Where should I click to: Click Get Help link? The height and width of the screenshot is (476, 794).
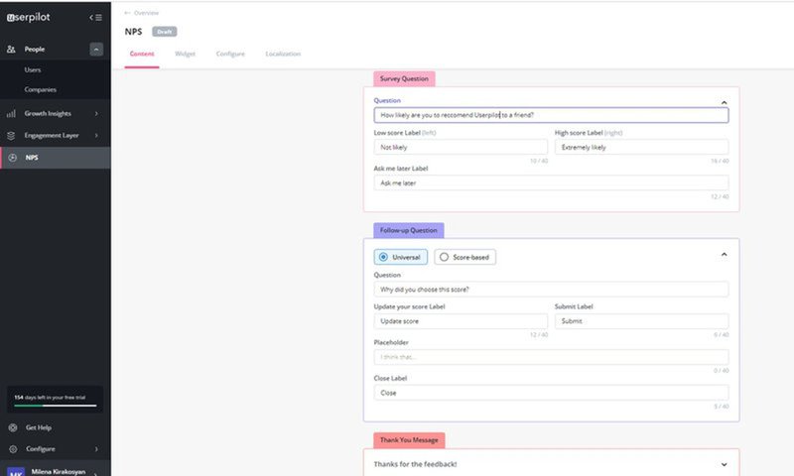[x=39, y=427]
